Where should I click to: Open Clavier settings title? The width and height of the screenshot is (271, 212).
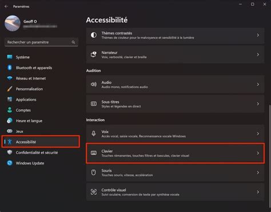pos(107,151)
